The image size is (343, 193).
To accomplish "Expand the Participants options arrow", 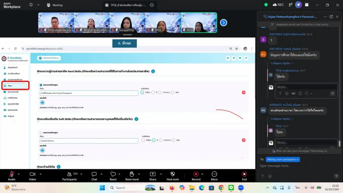I will coord(81,174).
